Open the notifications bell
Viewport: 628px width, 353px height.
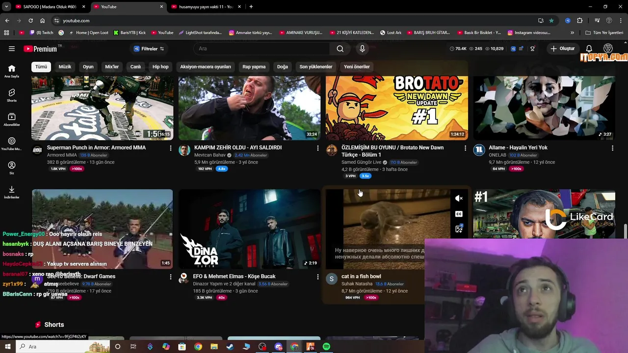click(589, 49)
